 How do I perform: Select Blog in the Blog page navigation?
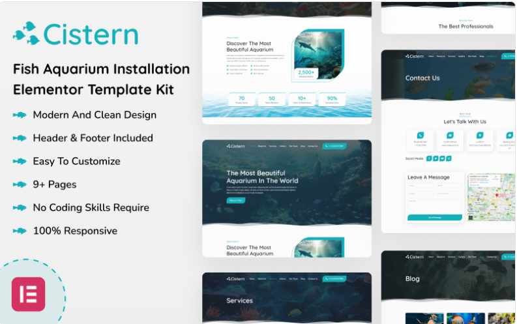click(482, 257)
